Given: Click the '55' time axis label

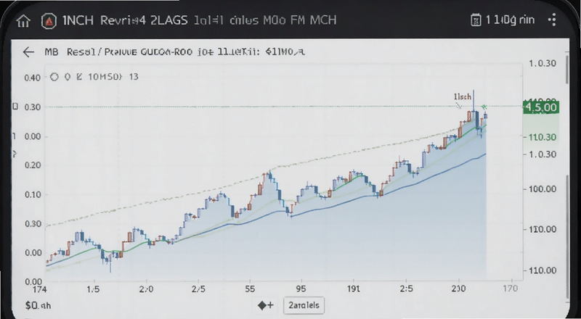Looking at the screenshot, I should 250,289.
